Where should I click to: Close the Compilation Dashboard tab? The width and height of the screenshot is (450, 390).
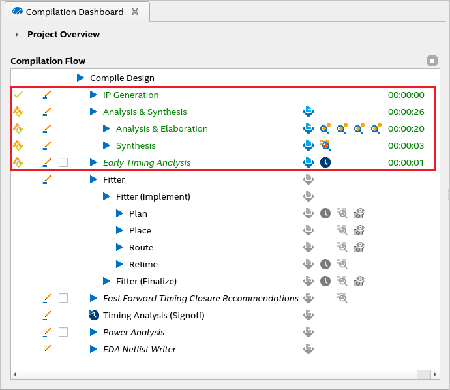134,12
